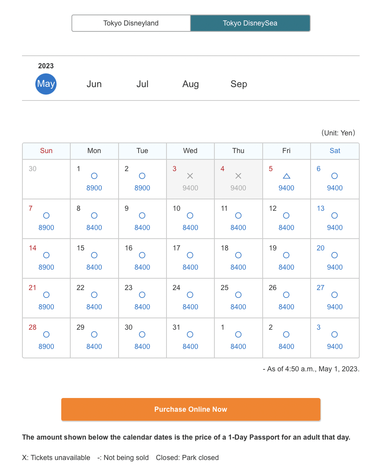Click the 9400 price on May 13
This screenshot has width=384, height=471.
coord(335,228)
